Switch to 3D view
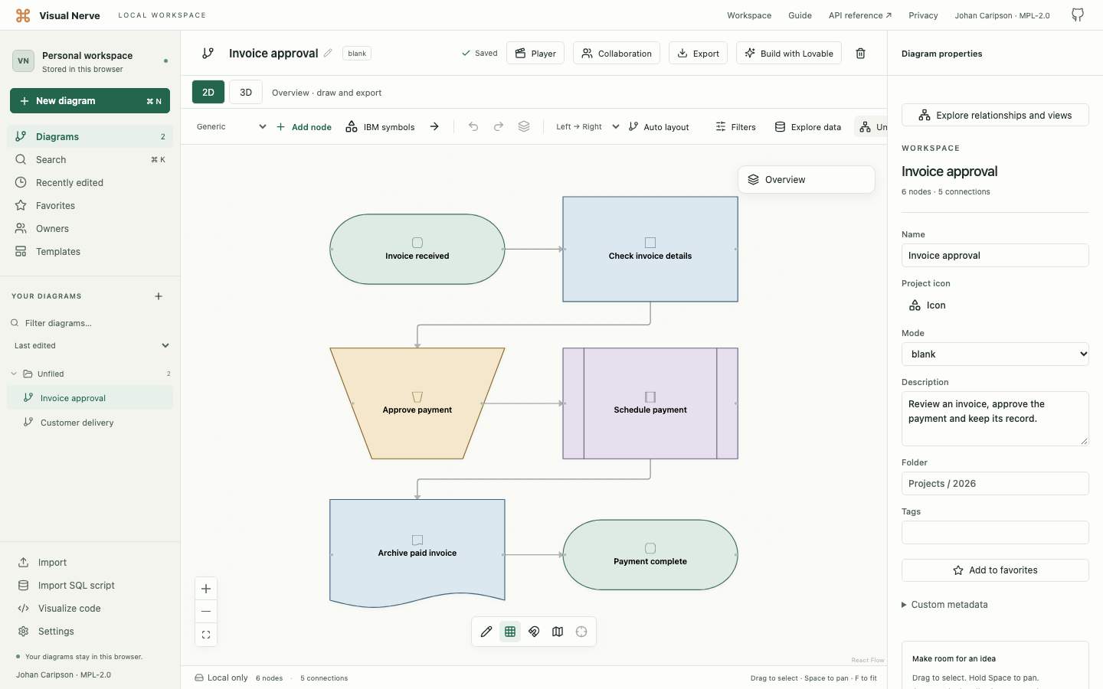Image resolution: width=1103 pixels, height=689 pixels. [246, 92]
